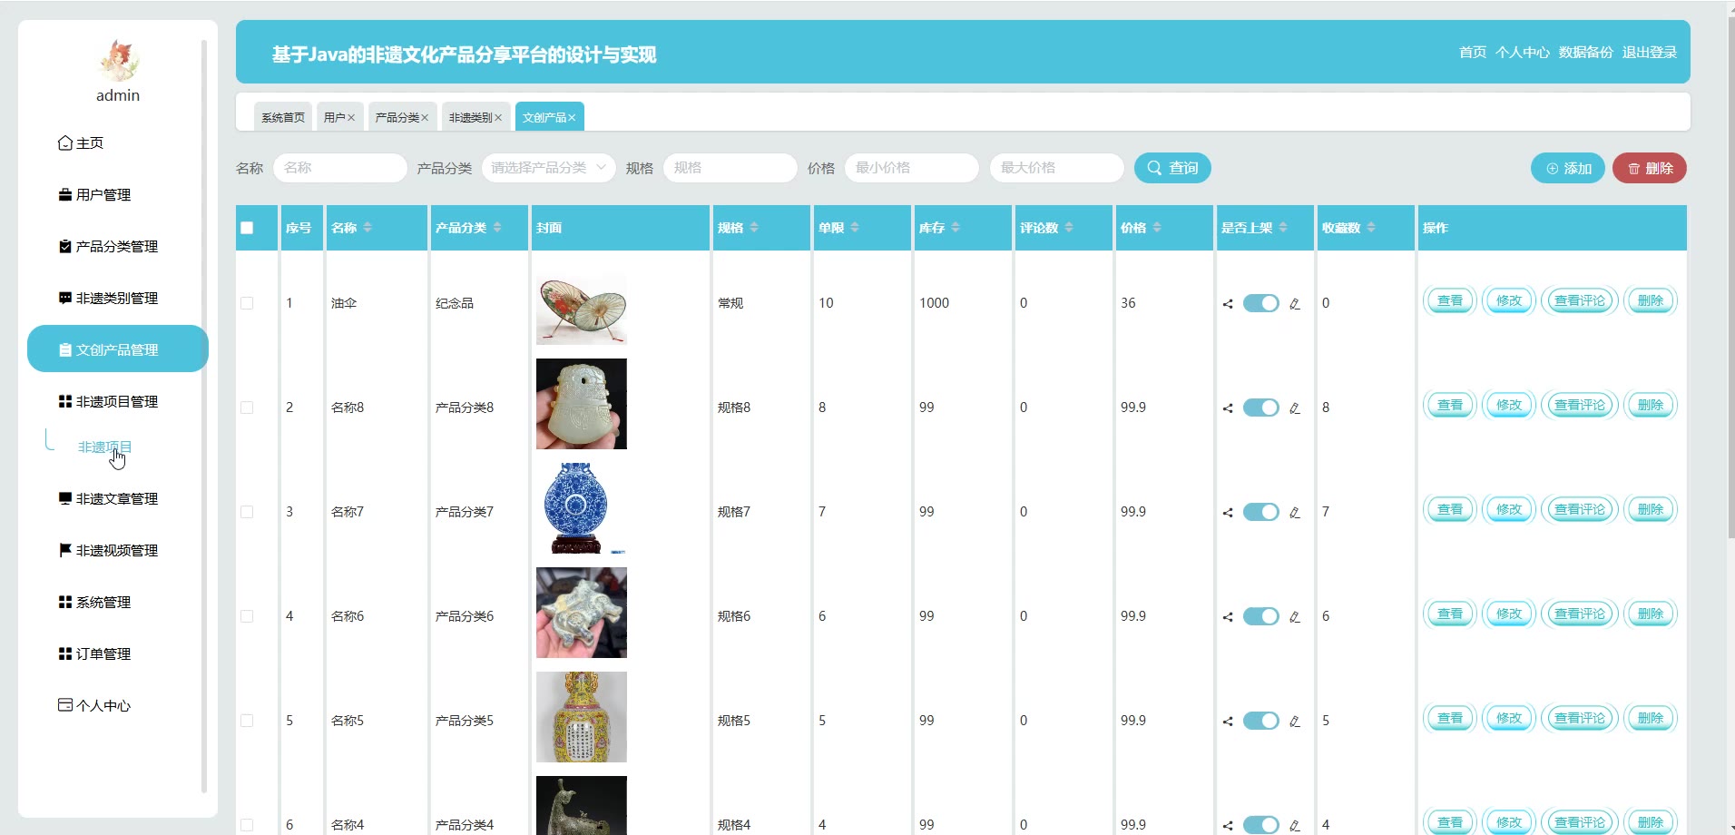Close the 非遗类别 tab with its x

pyautogui.click(x=498, y=118)
